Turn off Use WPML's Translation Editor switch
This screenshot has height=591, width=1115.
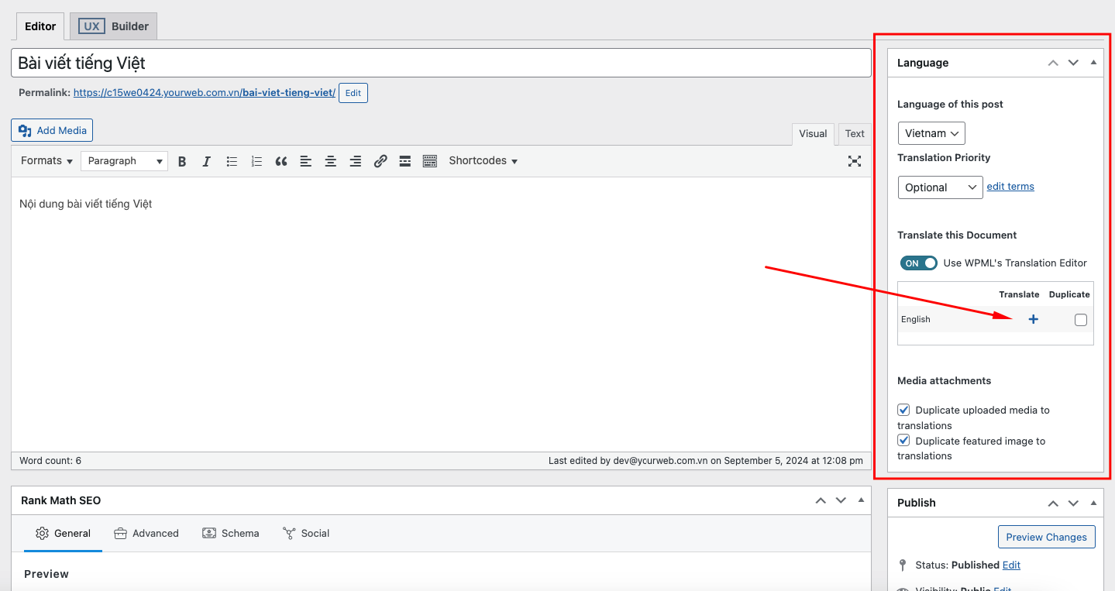tap(918, 263)
